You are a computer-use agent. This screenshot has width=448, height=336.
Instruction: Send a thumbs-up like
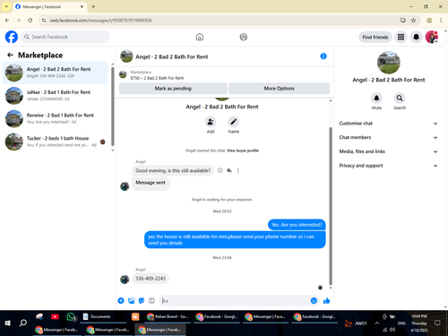point(327,300)
